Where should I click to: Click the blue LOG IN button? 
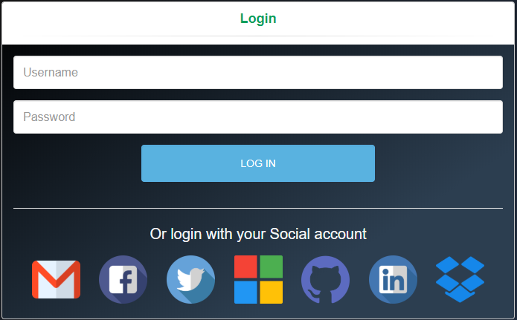click(x=258, y=163)
